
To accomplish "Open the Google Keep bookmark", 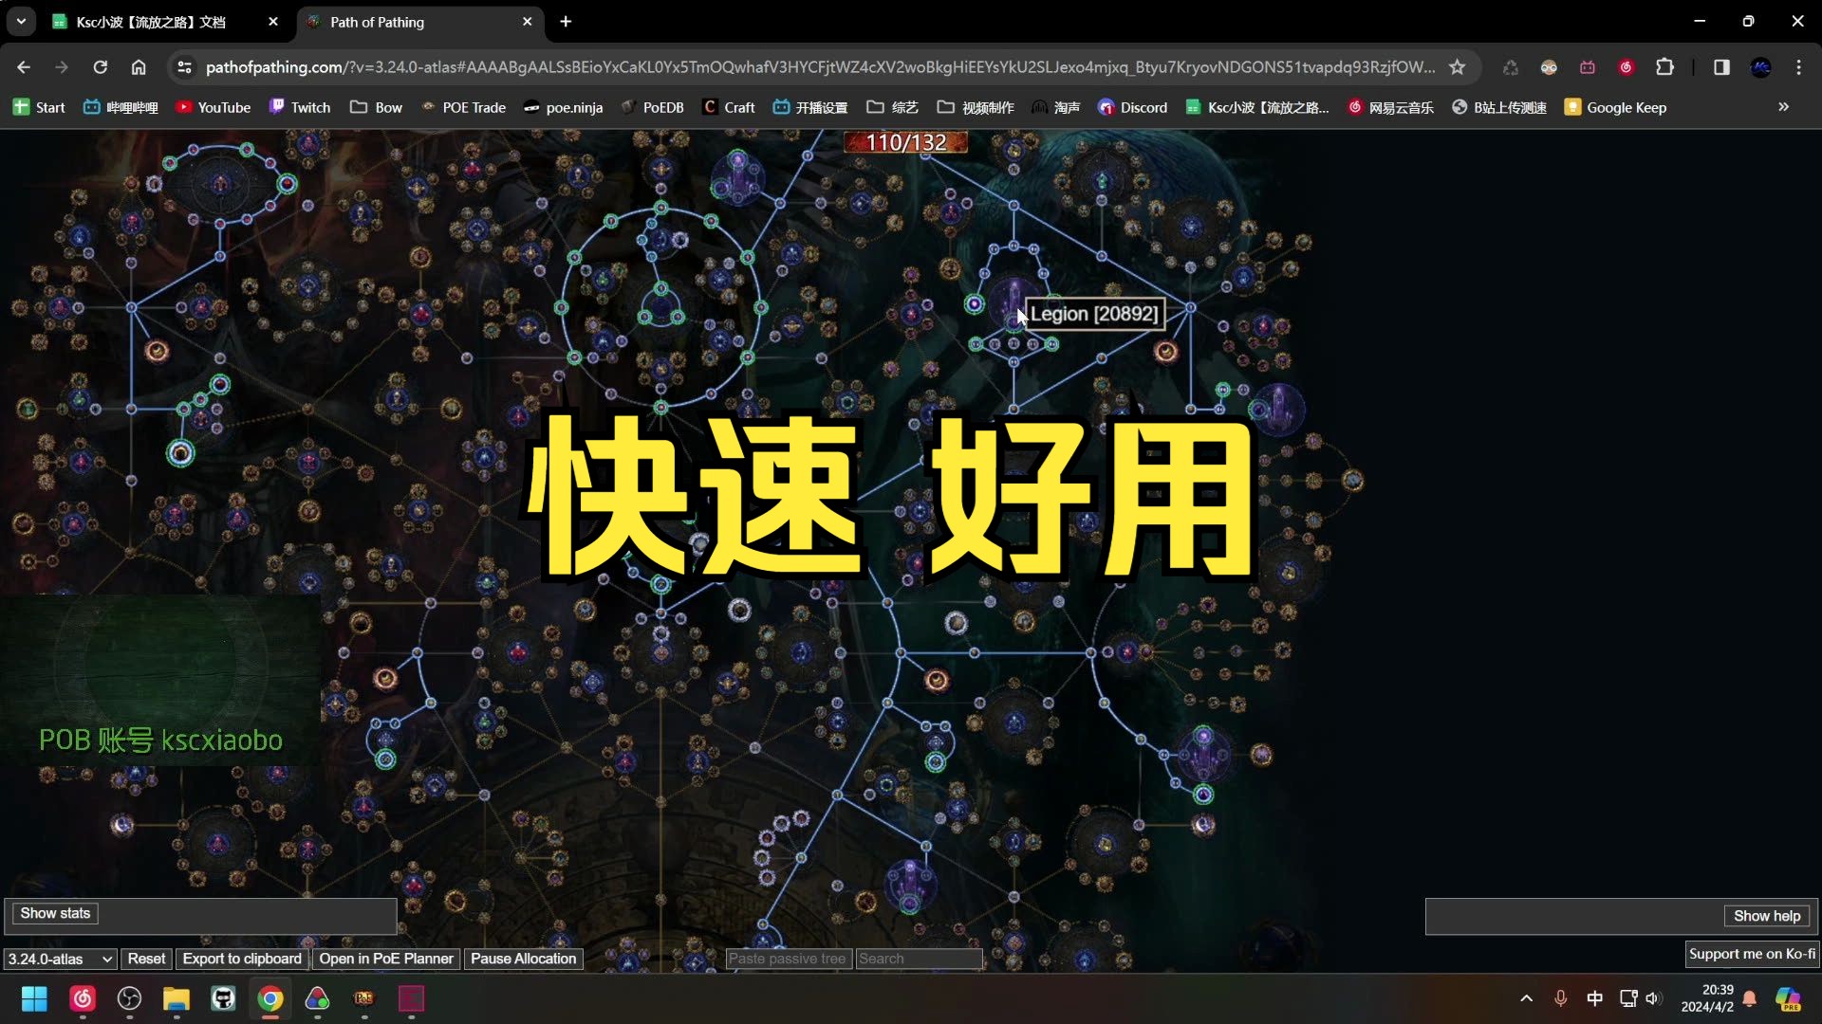I will click(x=1615, y=107).
